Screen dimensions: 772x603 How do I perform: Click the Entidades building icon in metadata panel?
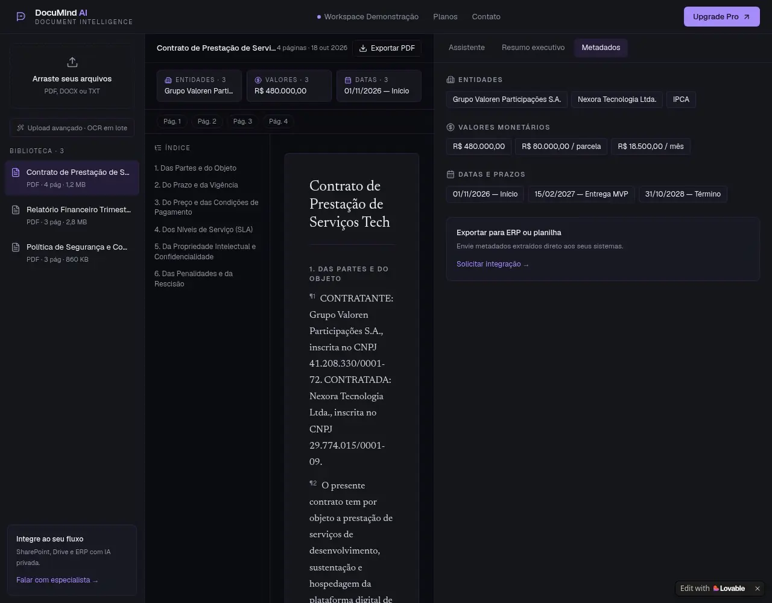point(450,80)
